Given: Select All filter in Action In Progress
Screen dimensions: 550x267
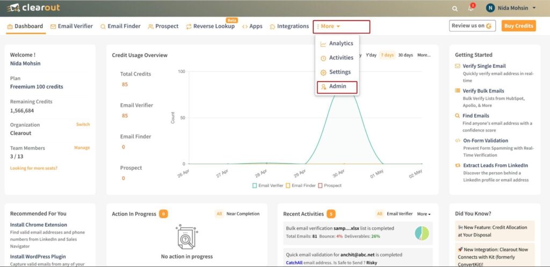Looking at the screenshot, I should [219, 214].
